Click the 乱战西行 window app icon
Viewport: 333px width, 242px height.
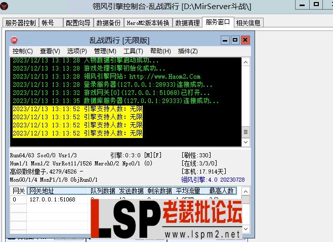click(x=14, y=40)
